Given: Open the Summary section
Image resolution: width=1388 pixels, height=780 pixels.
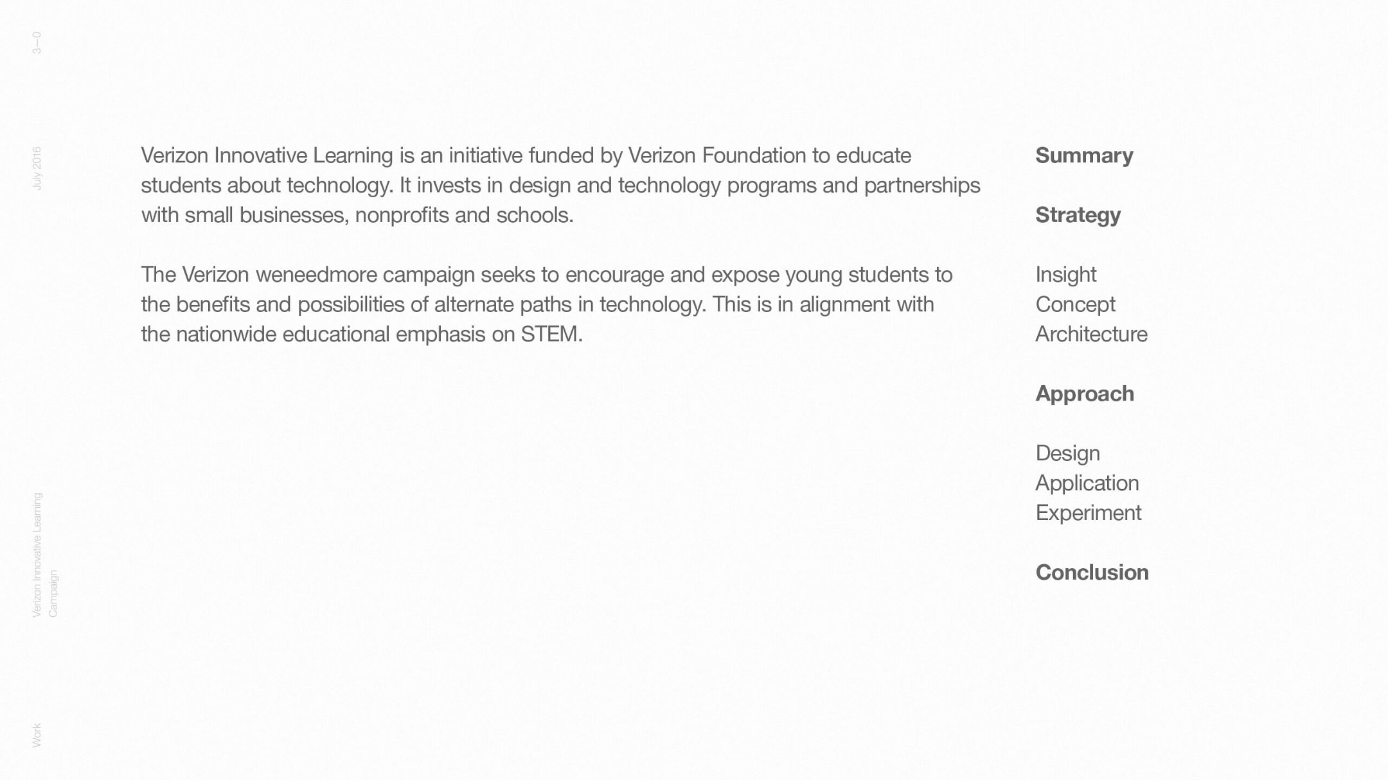Looking at the screenshot, I should pos(1084,155).
